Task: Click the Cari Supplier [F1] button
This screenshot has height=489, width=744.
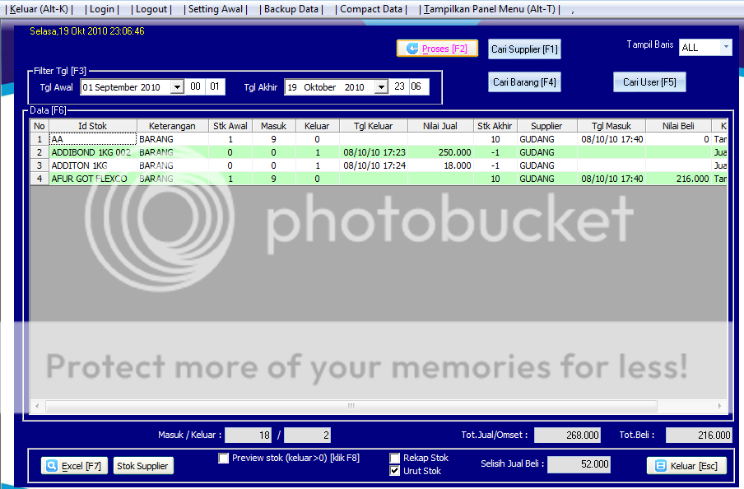Action: [x=524, y=49]
